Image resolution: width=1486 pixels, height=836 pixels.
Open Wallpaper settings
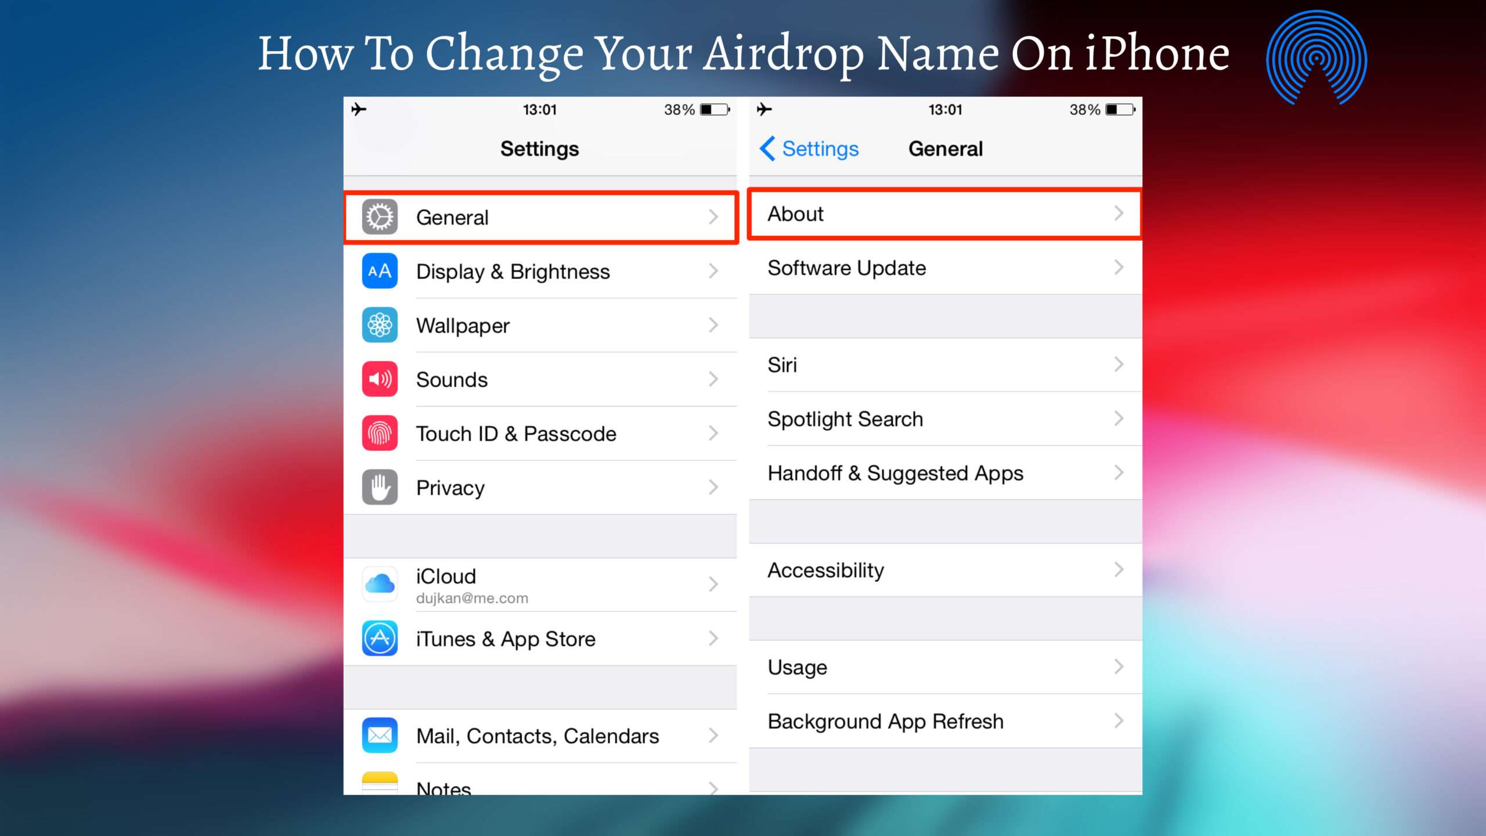(540, 326)
